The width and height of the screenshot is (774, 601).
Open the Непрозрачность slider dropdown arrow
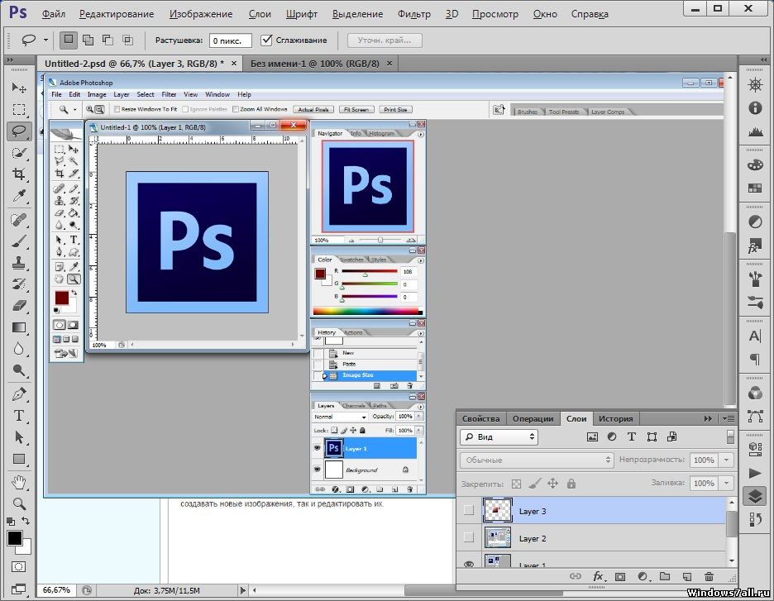pyautogui.click(x=727, y=460)
